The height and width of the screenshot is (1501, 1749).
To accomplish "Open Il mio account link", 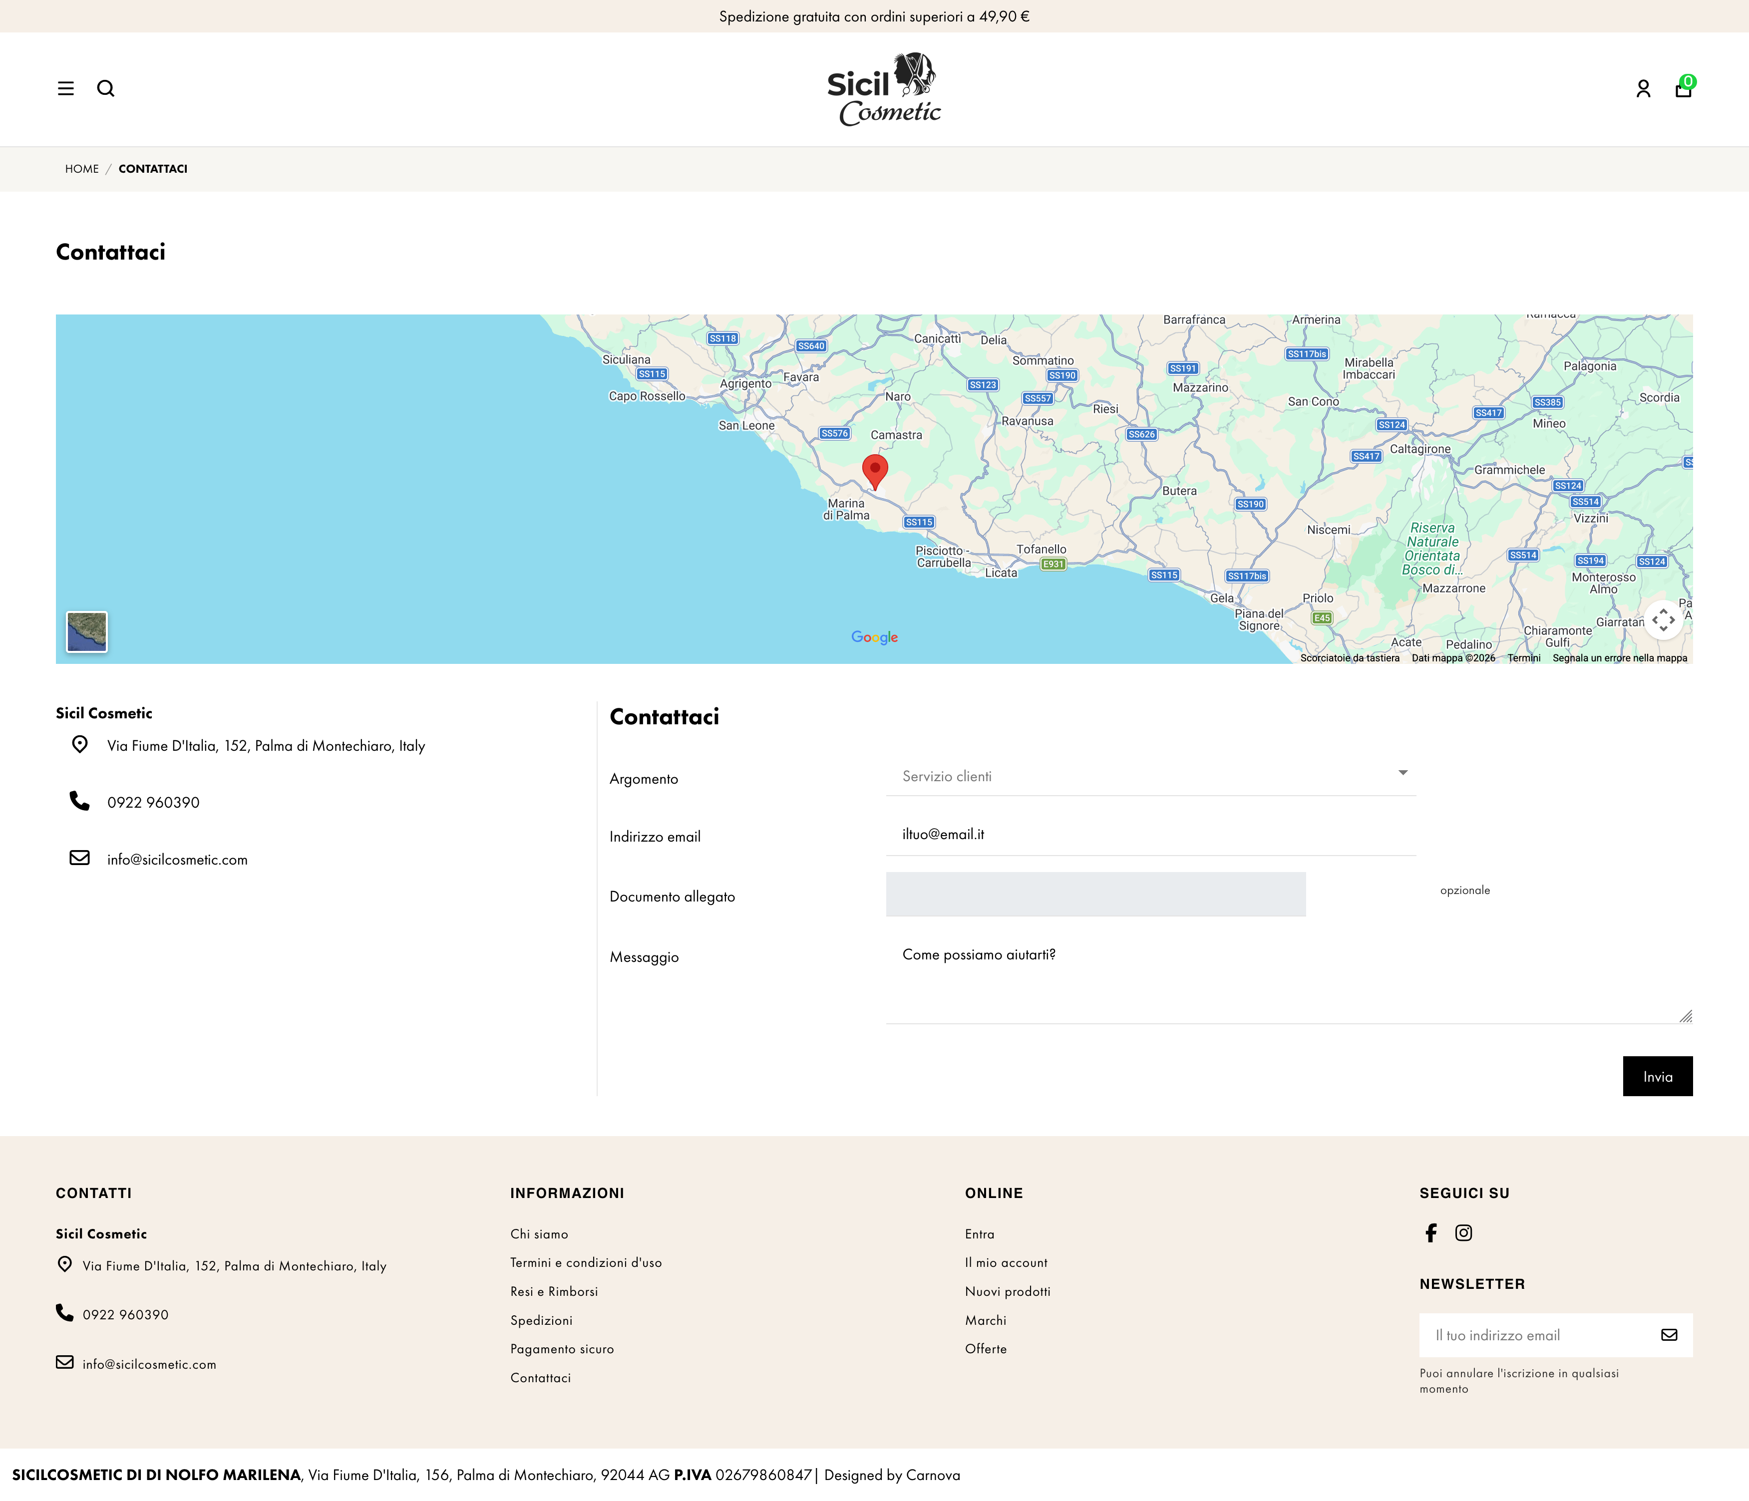I will pyautogui.click(x=1006, y=1262).
